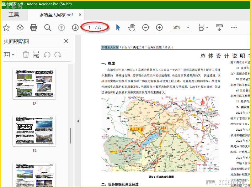The image size is (251, 188).
Task: Collapse the left navigation pane arrow
Action: 78,121
